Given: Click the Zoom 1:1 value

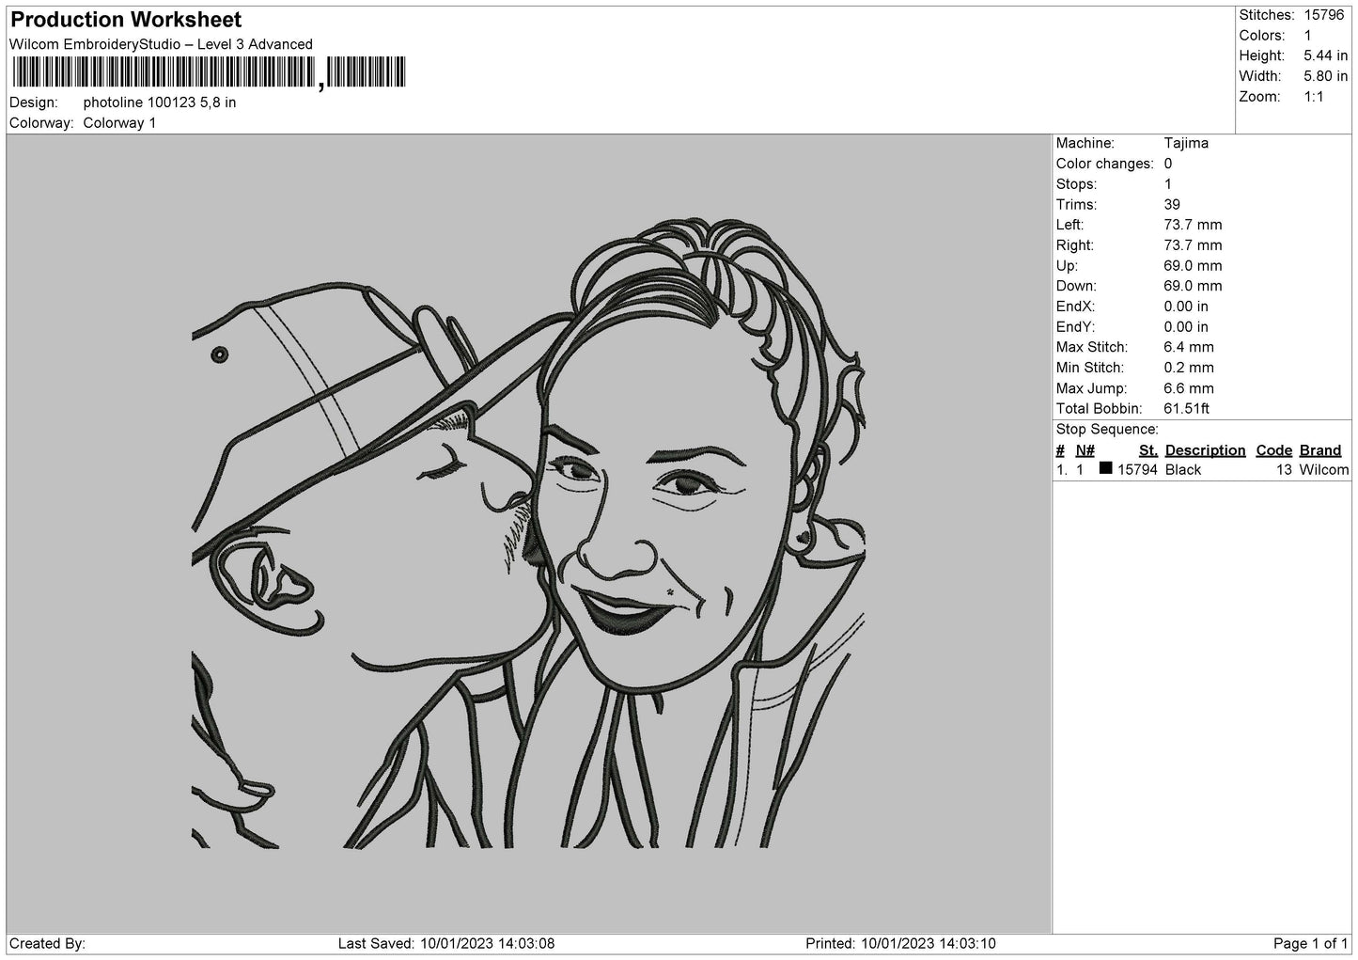Looking at the screenshot, I should tap(1313, 97).
